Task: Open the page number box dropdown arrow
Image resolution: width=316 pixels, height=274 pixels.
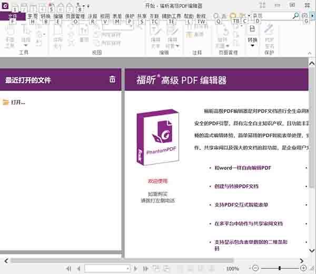Action: click(128, 269)
